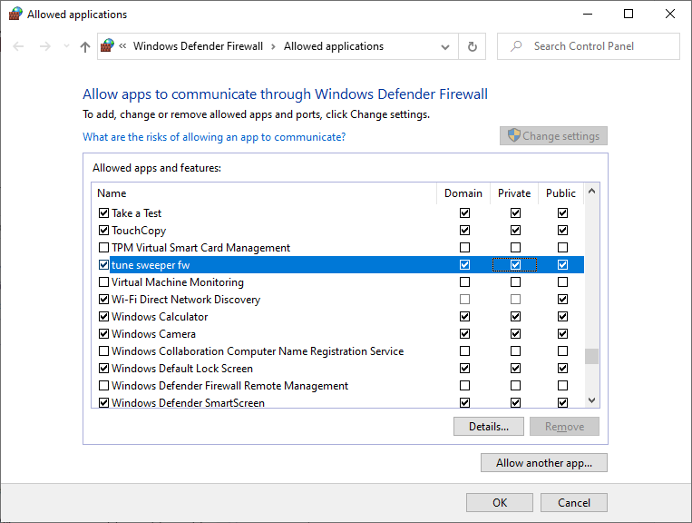Screen dimensions: 692x523
Task: Uncheck Take a Test Public checkbox
Action: click(x=562, y=212)
